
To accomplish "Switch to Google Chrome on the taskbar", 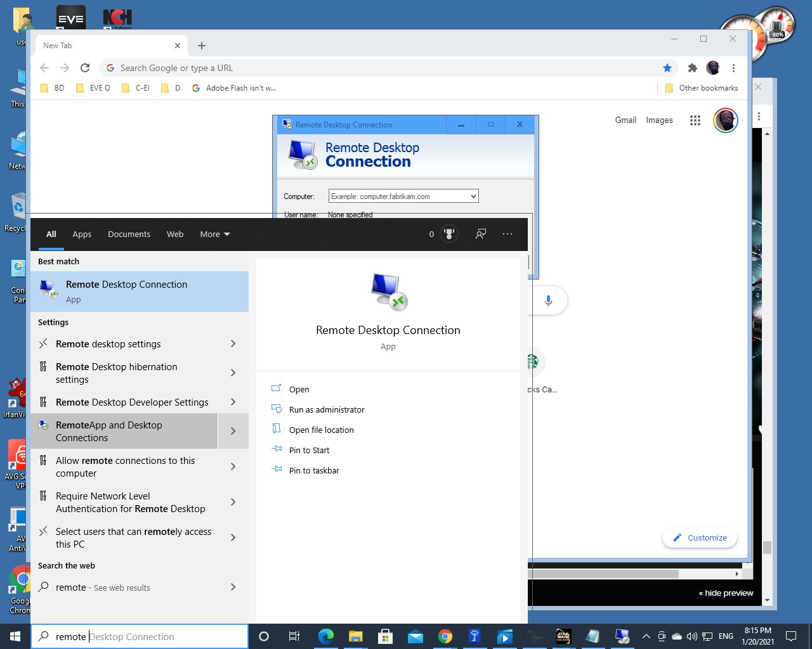I will [445, 636].
